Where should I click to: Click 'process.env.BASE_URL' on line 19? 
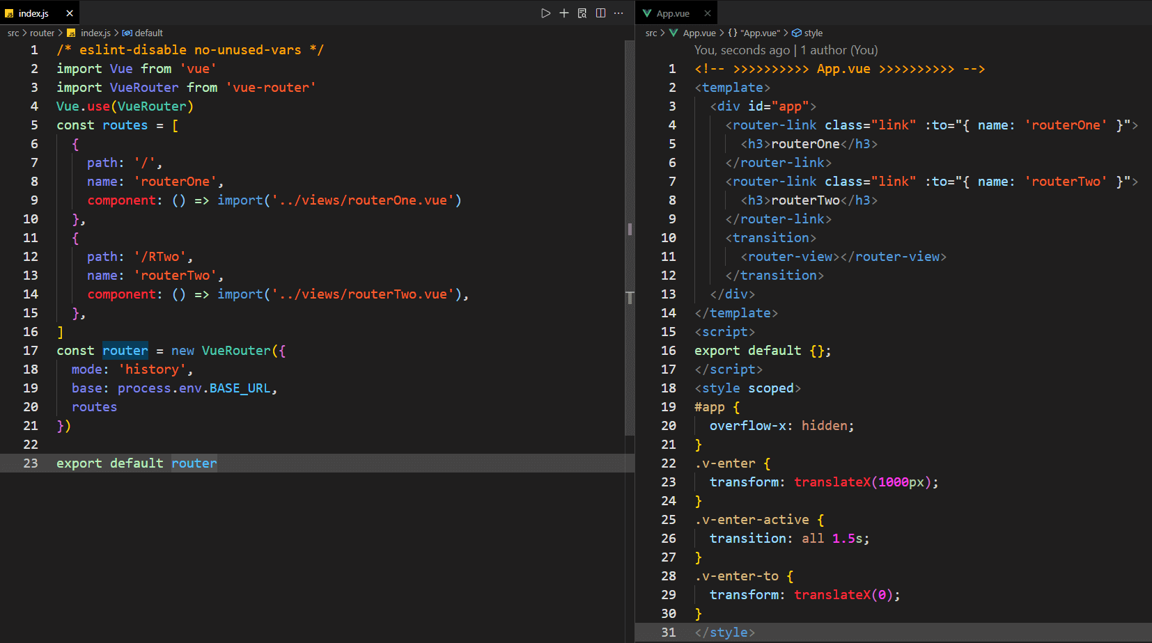[x=194, y=388]
